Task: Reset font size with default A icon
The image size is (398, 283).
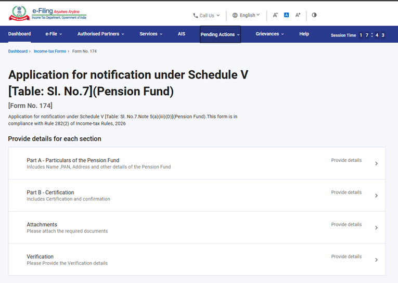Action: [x=286, y=15]
